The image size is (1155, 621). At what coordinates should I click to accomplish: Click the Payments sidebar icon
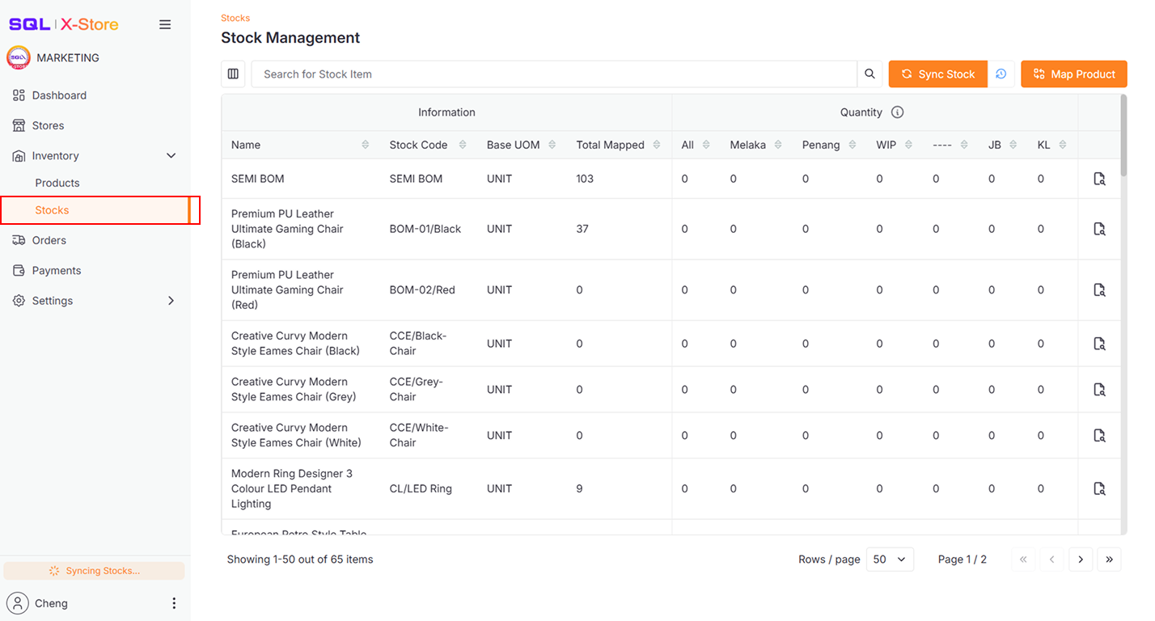pyautogui.click(x=19, y=270)
